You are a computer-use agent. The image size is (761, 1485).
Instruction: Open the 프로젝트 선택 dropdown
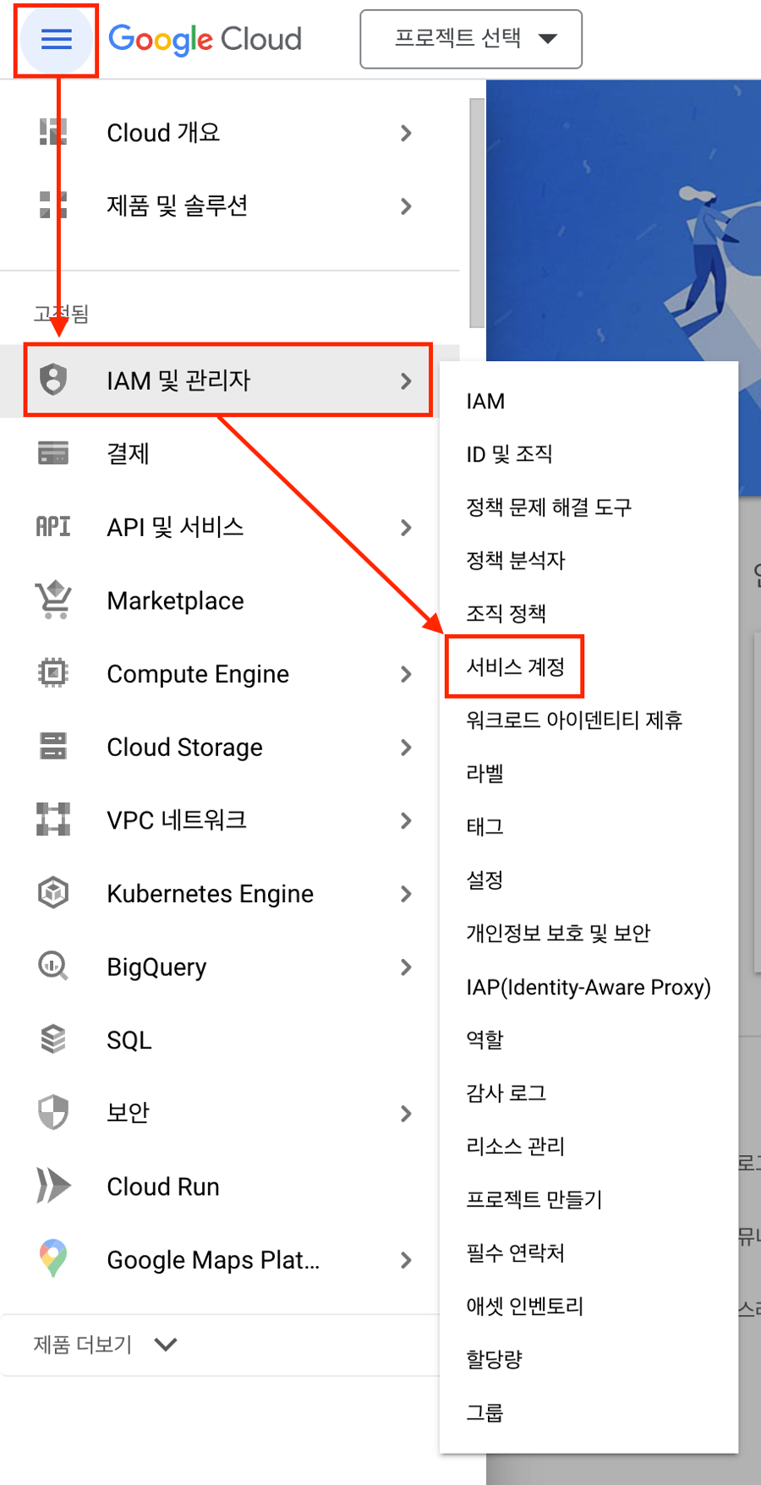tap(471, 39)
